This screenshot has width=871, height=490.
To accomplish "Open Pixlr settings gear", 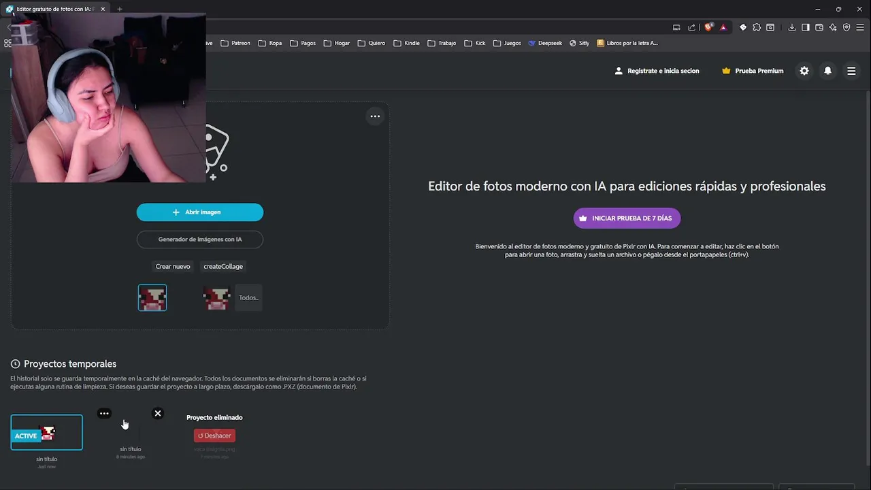I will pos(804,71).
